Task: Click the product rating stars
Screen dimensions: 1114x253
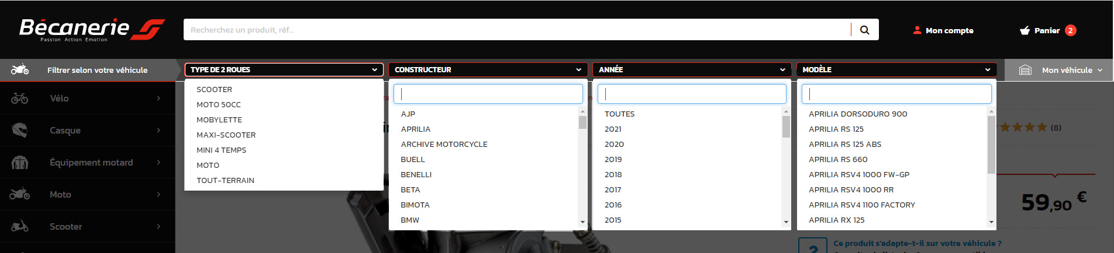Action: pos(1022,127)
